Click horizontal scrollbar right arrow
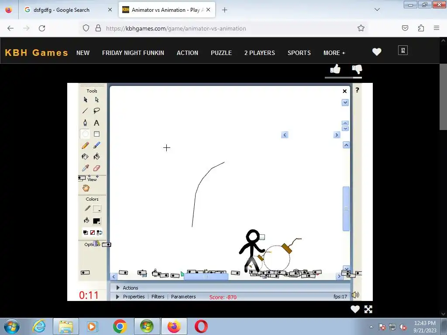The width and height of the screenshot is (447, 335). (339, 276)
